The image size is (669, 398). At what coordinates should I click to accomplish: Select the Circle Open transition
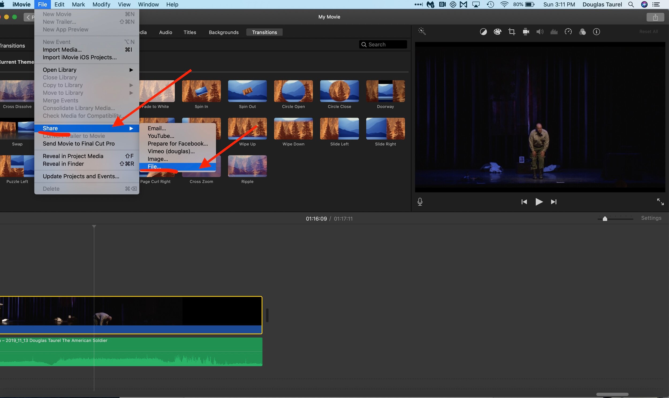pos(294,91)
